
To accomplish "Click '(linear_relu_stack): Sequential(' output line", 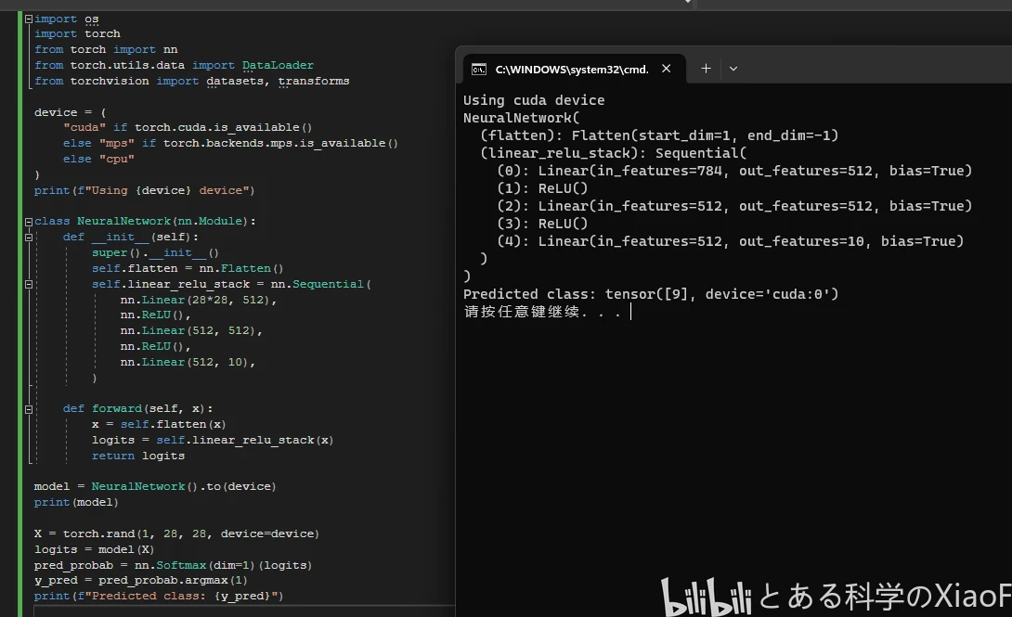I will 613,153.
